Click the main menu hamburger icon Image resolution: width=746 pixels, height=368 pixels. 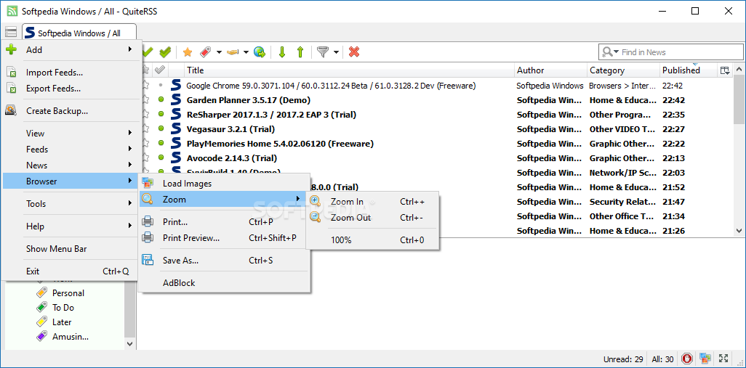(10, 32)
